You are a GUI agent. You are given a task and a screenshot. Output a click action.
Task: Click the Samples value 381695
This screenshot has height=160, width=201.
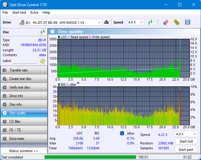point(164,148)
